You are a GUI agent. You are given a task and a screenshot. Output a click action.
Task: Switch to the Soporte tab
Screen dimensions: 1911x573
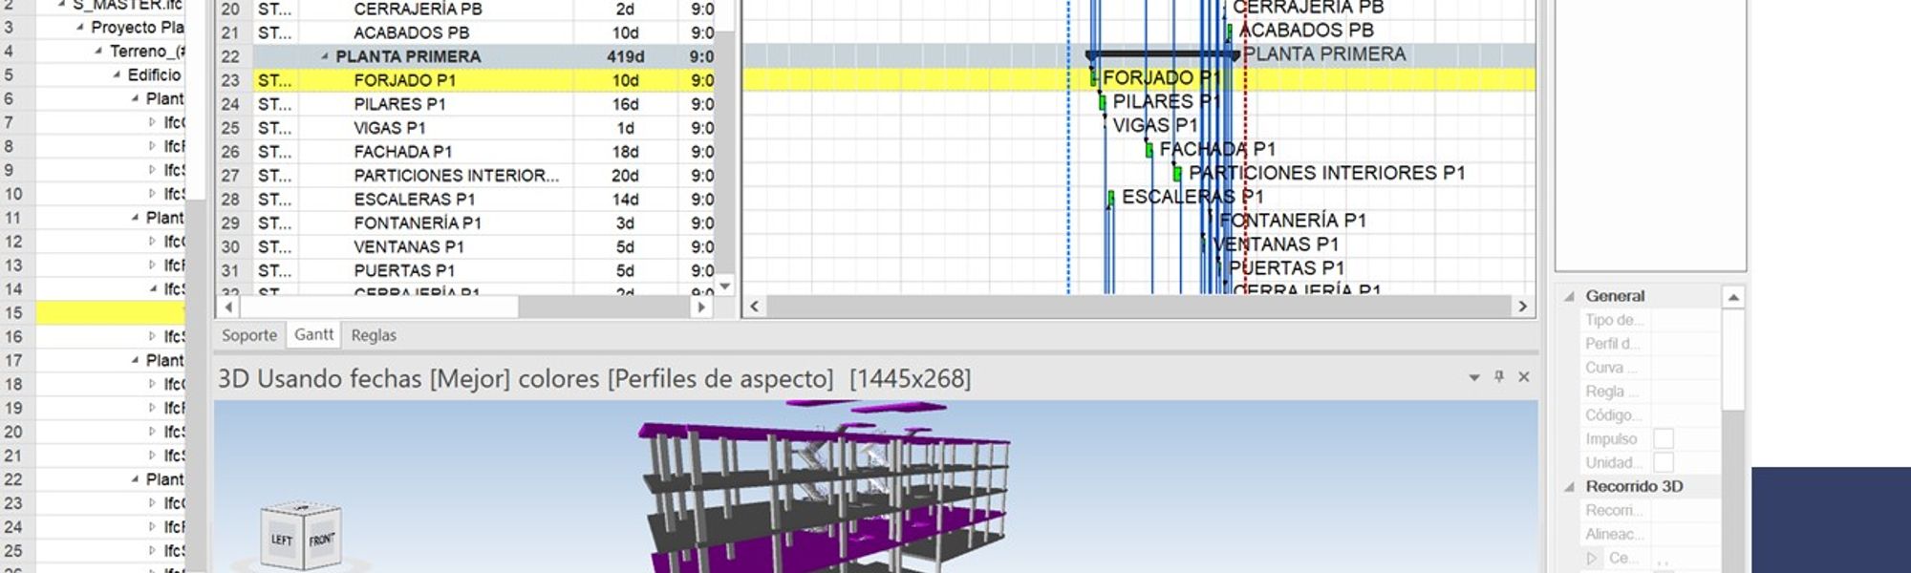click(249, 335)
